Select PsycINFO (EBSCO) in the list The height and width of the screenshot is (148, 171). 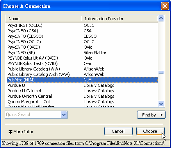pos(82,36)
